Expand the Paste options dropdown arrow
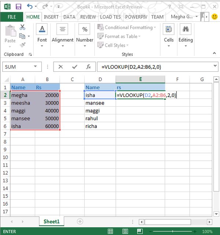This screenshot has height=235, width=220. (10, 46)
